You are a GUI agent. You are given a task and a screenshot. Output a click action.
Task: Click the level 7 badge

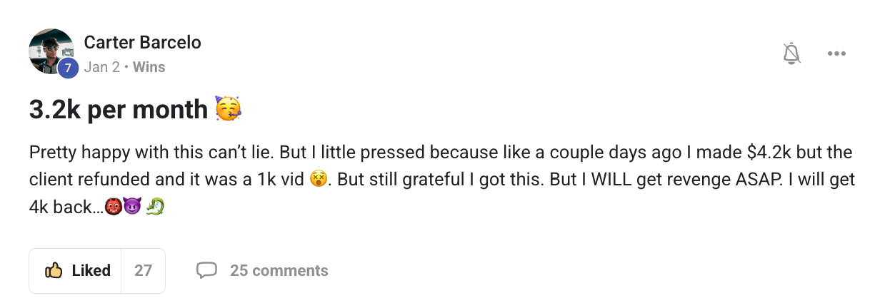(x=69, y=68)
